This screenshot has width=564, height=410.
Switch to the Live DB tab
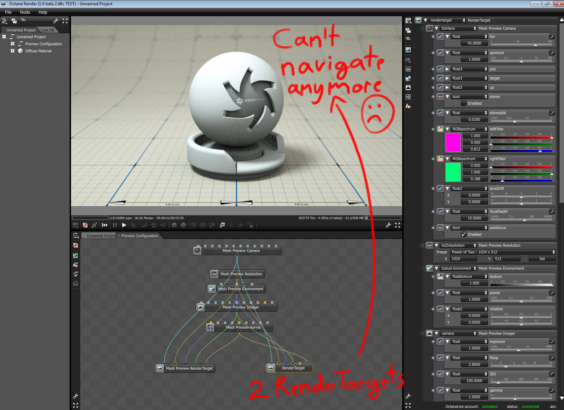pos(48,30)
